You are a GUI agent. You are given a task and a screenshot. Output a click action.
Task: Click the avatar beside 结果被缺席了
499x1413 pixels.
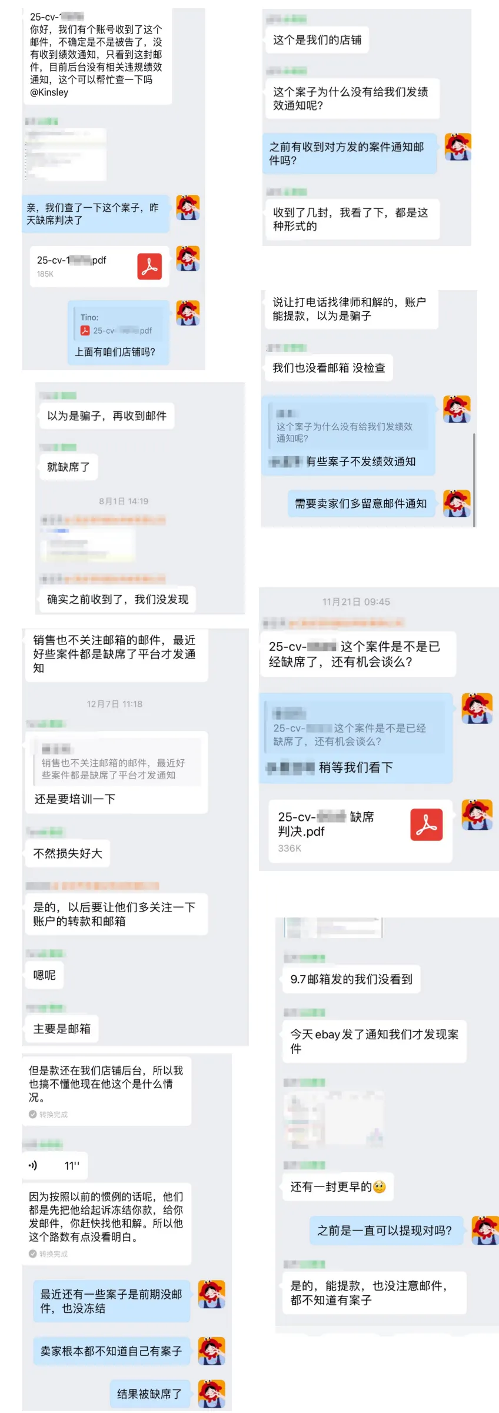211,1394
